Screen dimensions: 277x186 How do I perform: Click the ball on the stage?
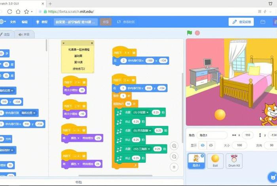(220, 115)
